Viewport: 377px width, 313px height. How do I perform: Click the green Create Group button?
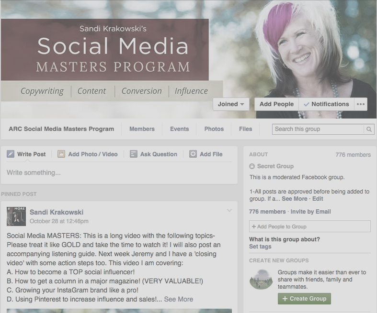click(304, 299)
